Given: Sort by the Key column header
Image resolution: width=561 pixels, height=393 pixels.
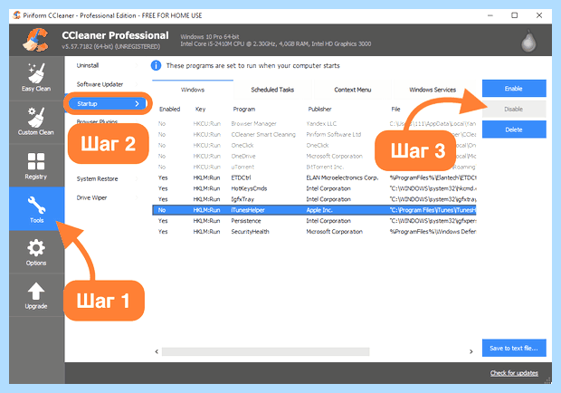Looking at the screenshot, I should pyautogui.click(x=200, y=110).
